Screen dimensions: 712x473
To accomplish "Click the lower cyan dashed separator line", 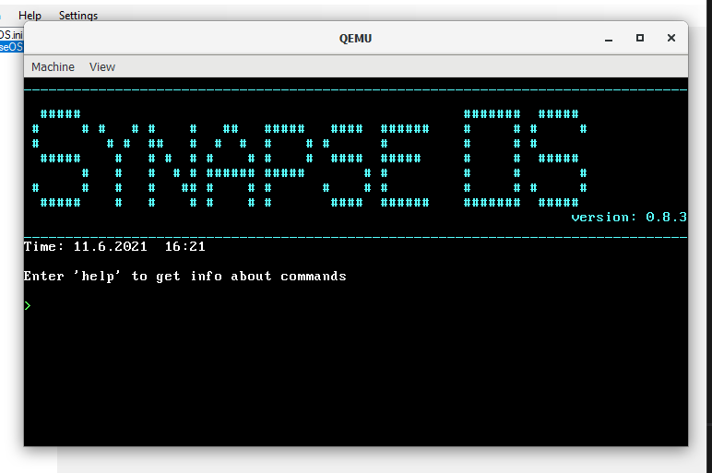I will click(x=356, y=237).
